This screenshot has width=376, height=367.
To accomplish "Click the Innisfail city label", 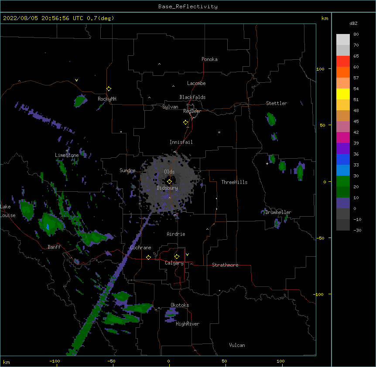I will tap(181, 142).
